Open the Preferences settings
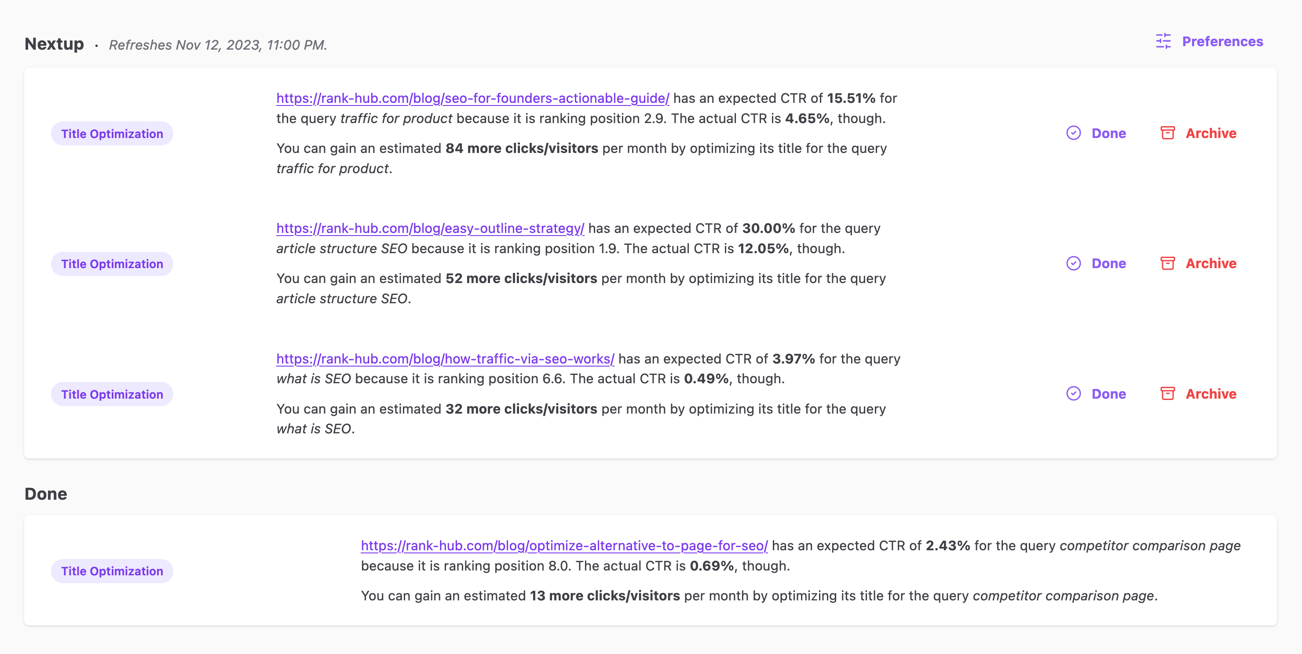 click(x=1222, y=41)
